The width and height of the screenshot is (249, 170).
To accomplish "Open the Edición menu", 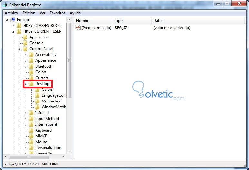I will (x=29, y=13).
